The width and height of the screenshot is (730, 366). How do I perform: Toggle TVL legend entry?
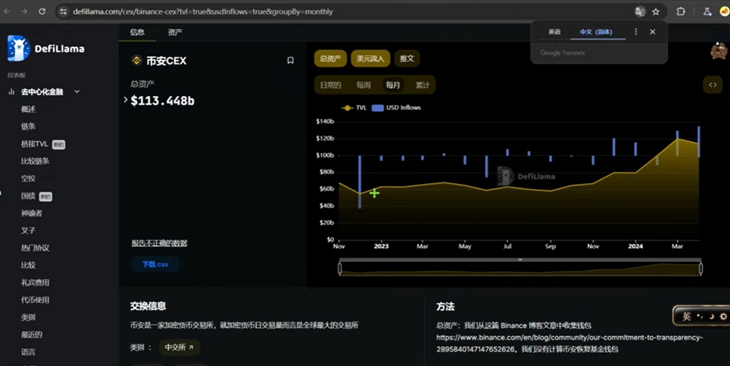point(354,108)
